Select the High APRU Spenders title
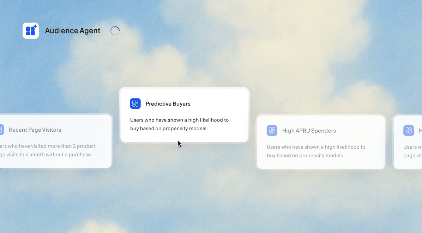The width and height of the screenshot is (422, 233). [x=309, y=131]
